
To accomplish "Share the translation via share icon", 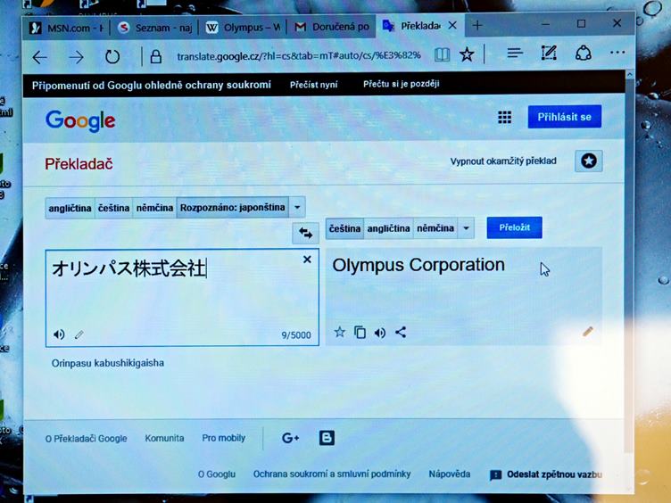I will point(401,332).
